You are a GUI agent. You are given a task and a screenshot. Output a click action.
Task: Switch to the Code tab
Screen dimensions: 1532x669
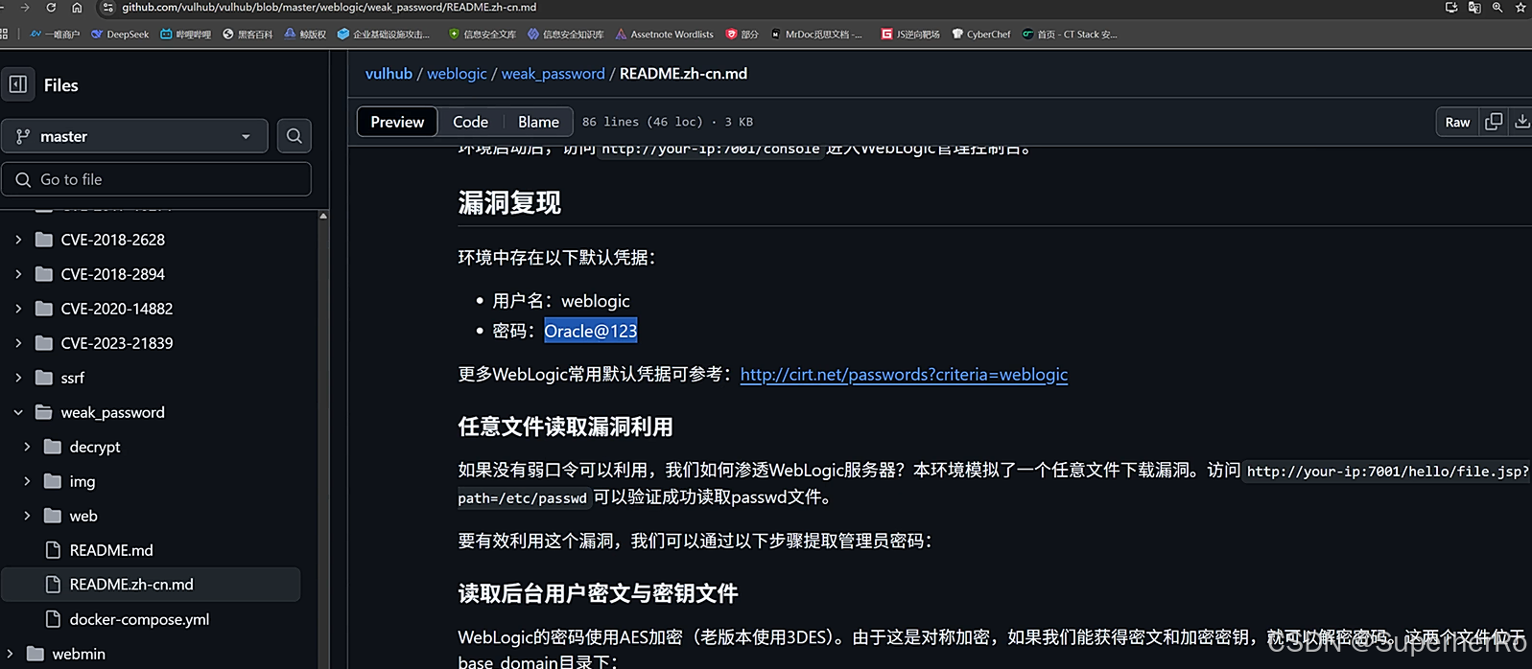click(470, 122)
